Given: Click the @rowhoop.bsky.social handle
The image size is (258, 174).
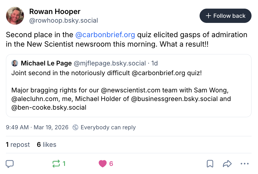Looking at the screenshot, I should (64, 20).
